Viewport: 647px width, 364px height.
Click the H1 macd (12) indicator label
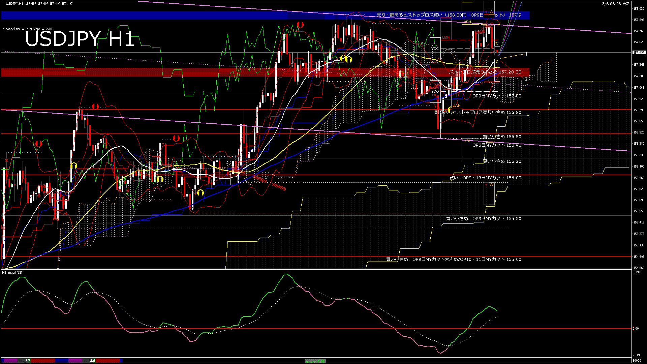(12, 272)
